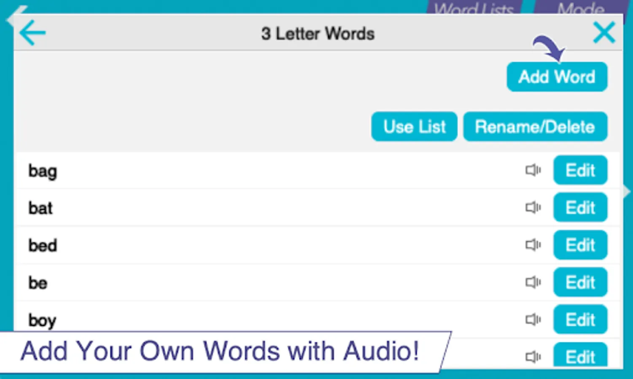The height and width of the screenshot is (379, 633).
Task: Click the Use List button
Action: point(414,126)
